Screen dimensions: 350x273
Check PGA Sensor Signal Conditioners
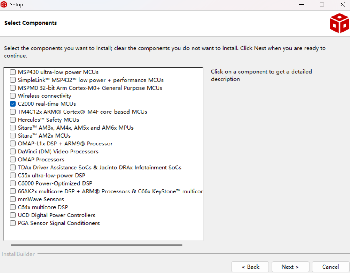coord(13,223)
